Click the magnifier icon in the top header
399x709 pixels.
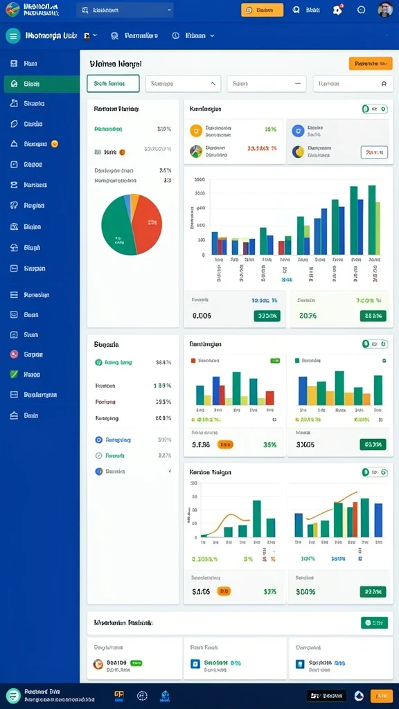point(296,10)
